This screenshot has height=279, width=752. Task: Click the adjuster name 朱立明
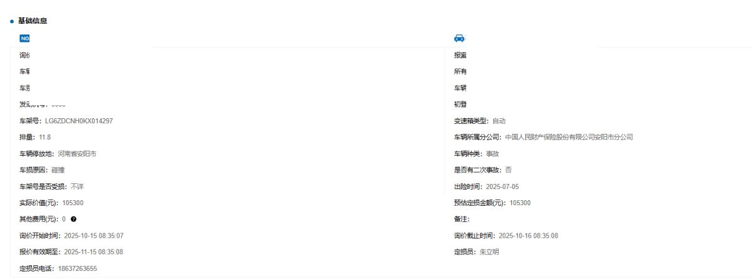click(x=489, y=252)
